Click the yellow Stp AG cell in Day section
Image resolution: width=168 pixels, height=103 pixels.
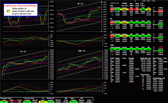coord(148,9)
